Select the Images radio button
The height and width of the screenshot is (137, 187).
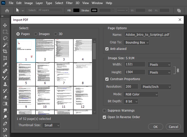pos(36,34)
